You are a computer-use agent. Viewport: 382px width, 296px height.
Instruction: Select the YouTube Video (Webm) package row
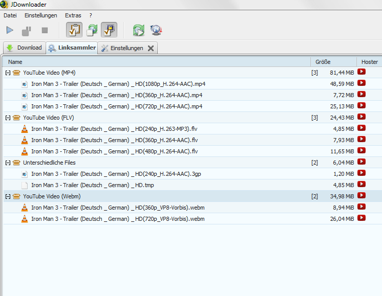pyautogui.click(x=193, y=196)
